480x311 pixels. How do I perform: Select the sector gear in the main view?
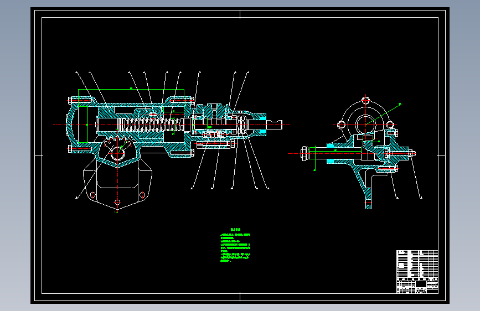pyautogui.click(x=117, y=151)
